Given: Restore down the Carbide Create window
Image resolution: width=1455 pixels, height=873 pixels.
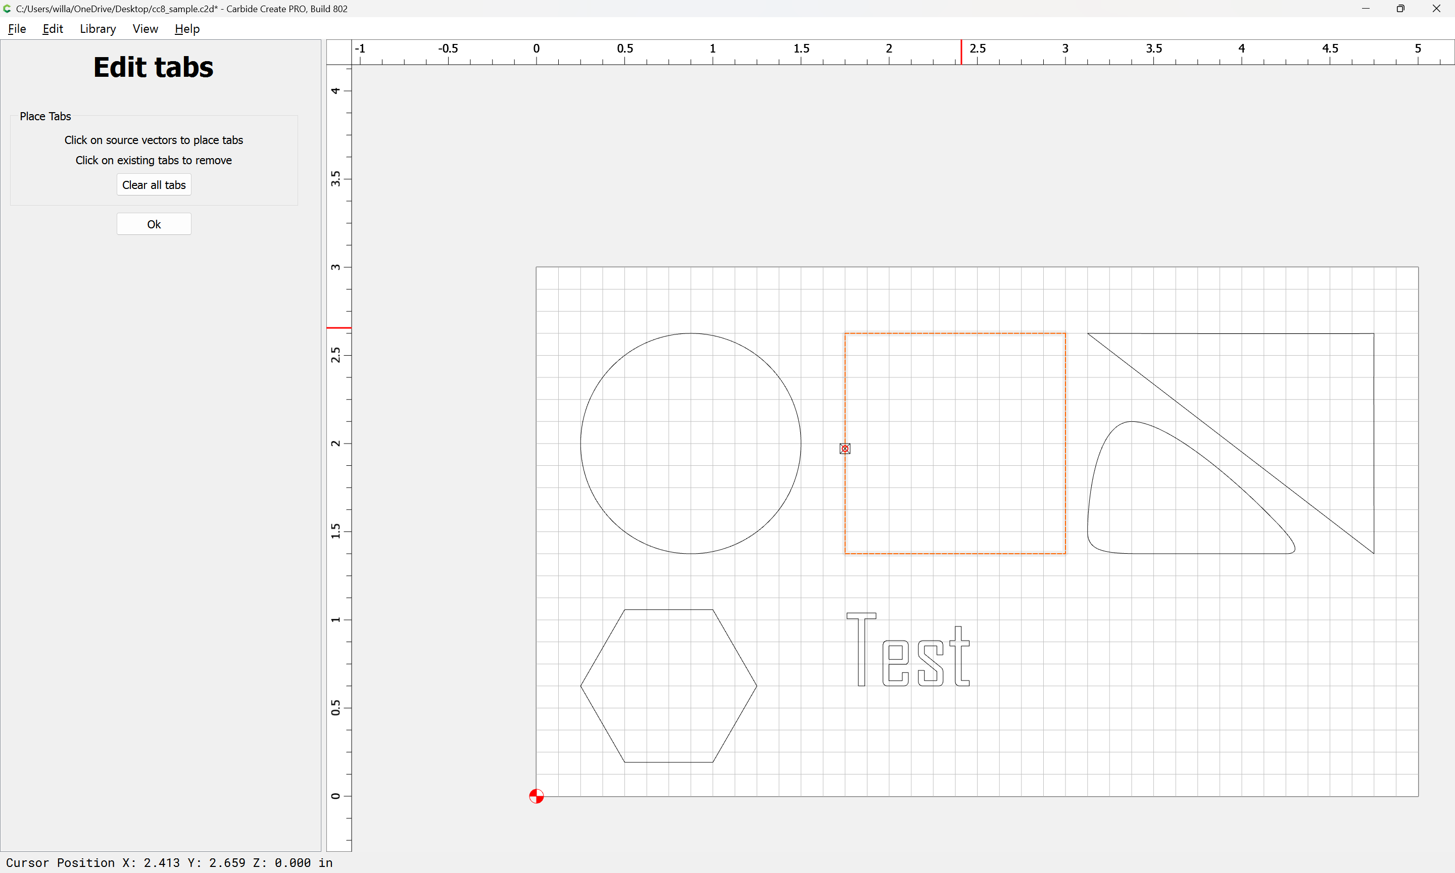Looking at the screenshot, I should [1401, 9].
